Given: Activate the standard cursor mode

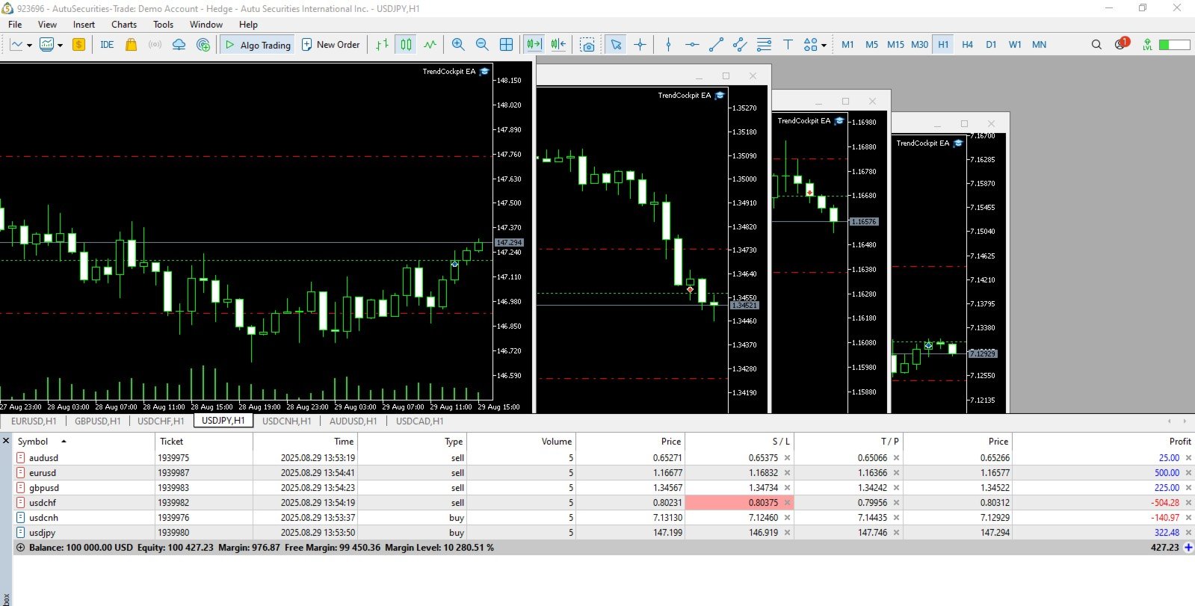Looking at the screenshot, I should [616, 45].
